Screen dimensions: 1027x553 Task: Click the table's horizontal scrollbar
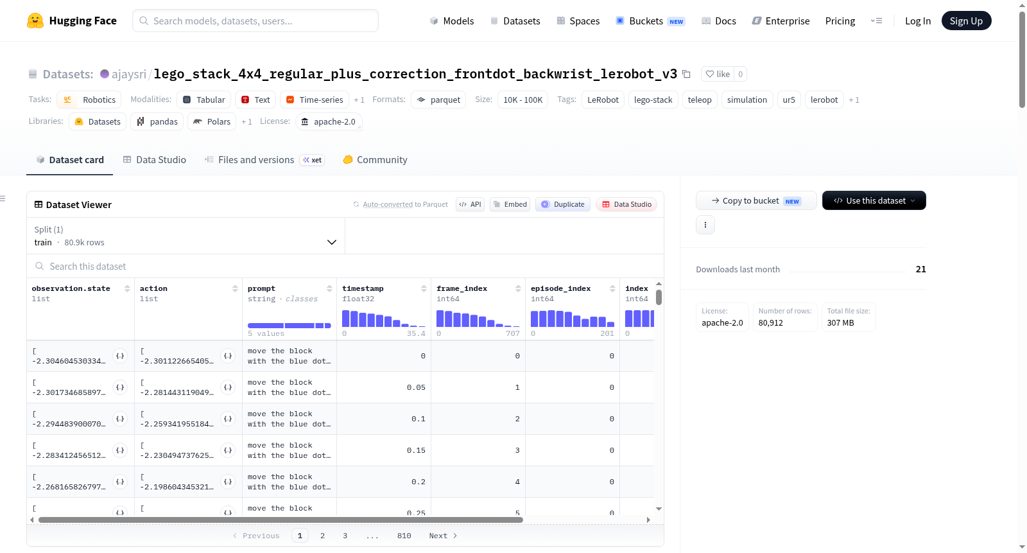280,520
